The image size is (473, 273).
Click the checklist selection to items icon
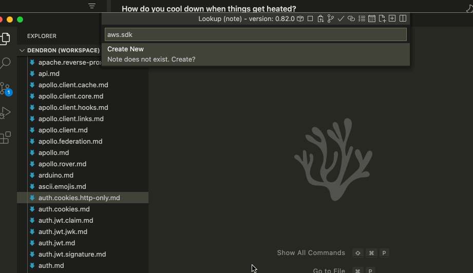362,18
